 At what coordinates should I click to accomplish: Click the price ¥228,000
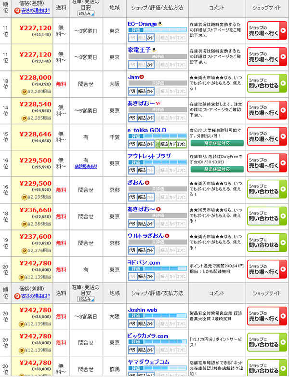[36, 78]
